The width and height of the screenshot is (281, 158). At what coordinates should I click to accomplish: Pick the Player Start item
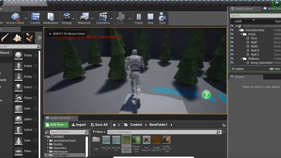click(x=18, y=98)
